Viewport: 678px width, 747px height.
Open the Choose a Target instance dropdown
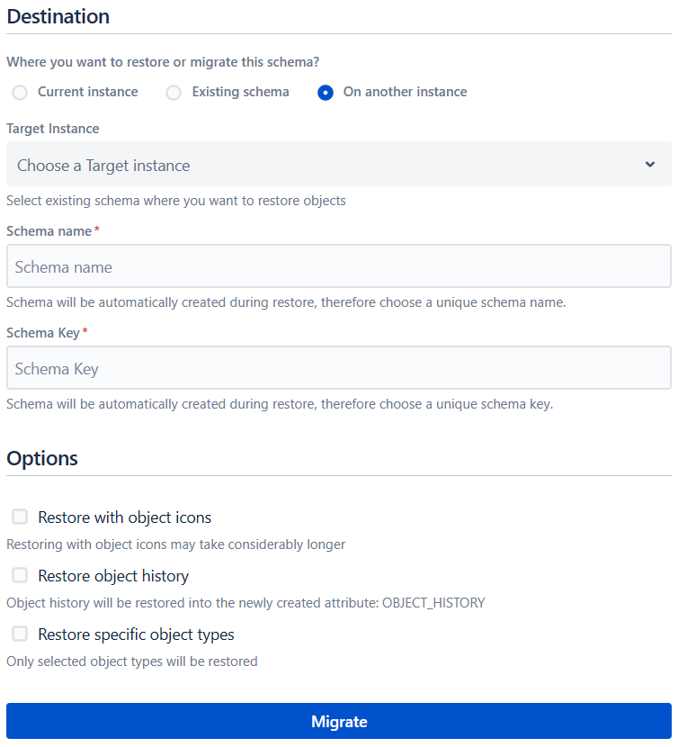338,165
